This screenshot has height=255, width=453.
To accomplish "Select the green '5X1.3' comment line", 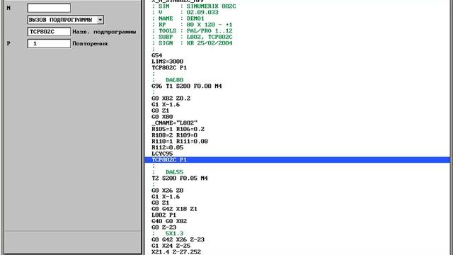I will [175, 233].
